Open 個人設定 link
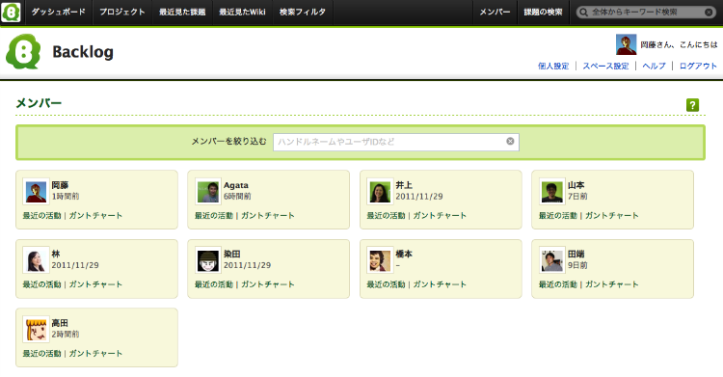 coord(553,66)
